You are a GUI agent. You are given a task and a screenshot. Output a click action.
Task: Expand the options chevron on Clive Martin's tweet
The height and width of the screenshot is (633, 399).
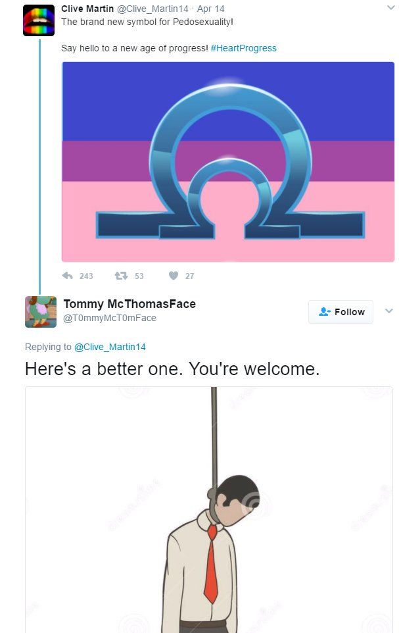coord(390,7)
